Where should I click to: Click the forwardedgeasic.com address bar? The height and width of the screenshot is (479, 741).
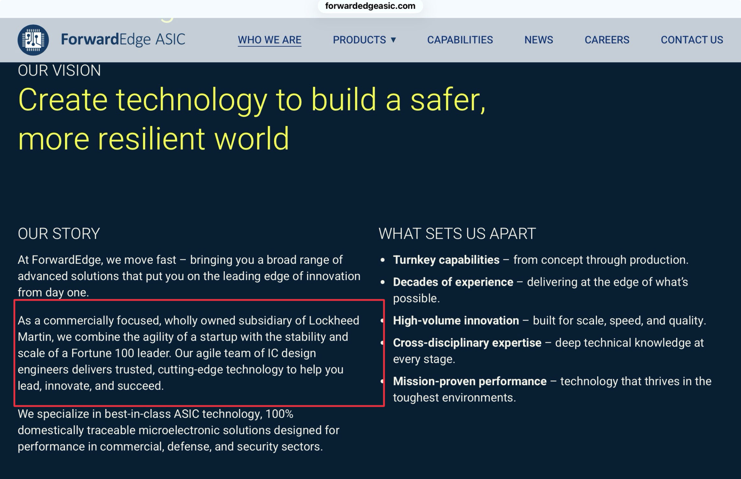[x=370, y=6]
